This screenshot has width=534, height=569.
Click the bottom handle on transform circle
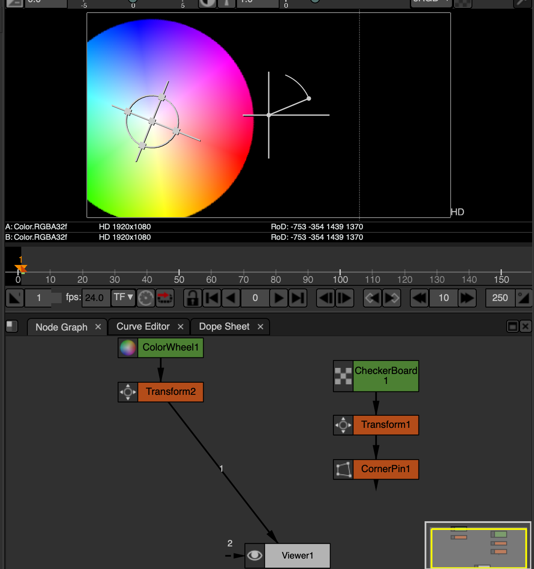(142, 145)
